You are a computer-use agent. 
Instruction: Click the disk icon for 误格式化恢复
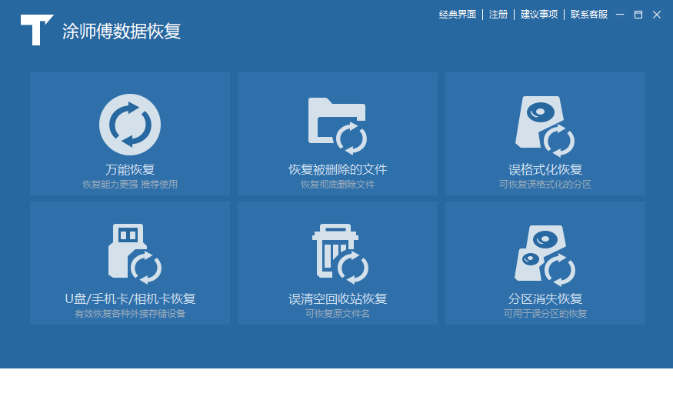point(545,126)
